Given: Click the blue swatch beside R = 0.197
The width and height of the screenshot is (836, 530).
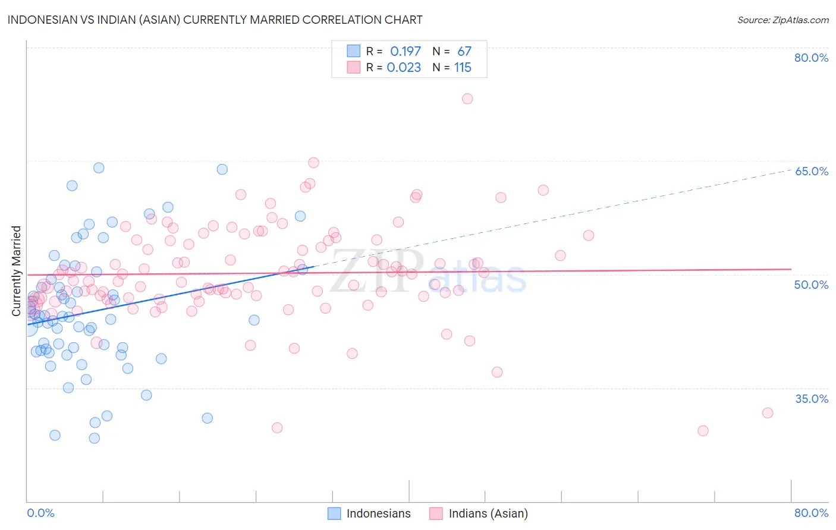Looking at the screenshot, I should pyautogui.click(x=354, y=51).
